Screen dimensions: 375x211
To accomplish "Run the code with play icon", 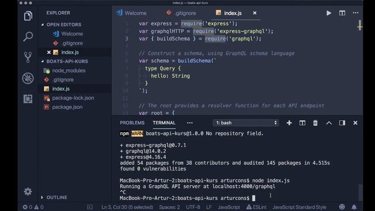I will coord(329,13).
